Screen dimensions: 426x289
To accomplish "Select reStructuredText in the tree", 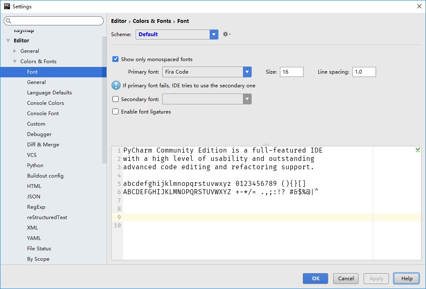I will click(x=47, y=217).
